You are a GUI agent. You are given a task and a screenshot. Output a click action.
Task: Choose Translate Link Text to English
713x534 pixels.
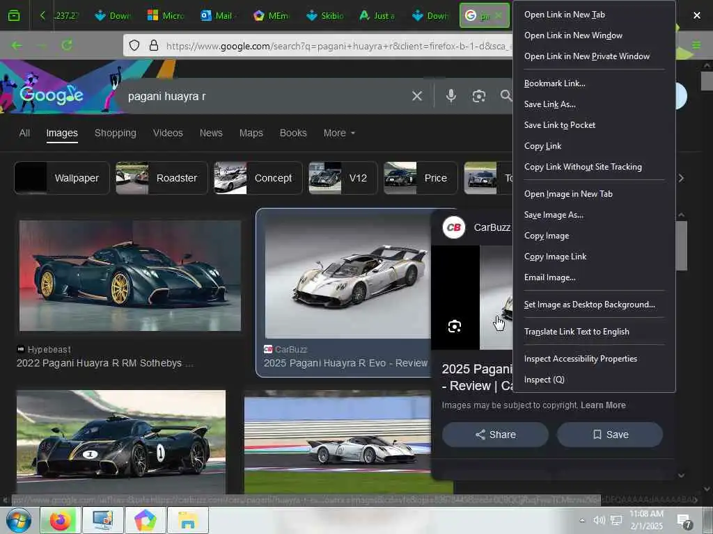[593, 332]
